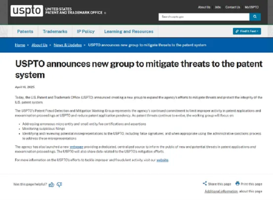The width and height of the screenshot is (273, 200).
Task: Open News & Updates breadcrumb link
Action: tap(68, 45)
